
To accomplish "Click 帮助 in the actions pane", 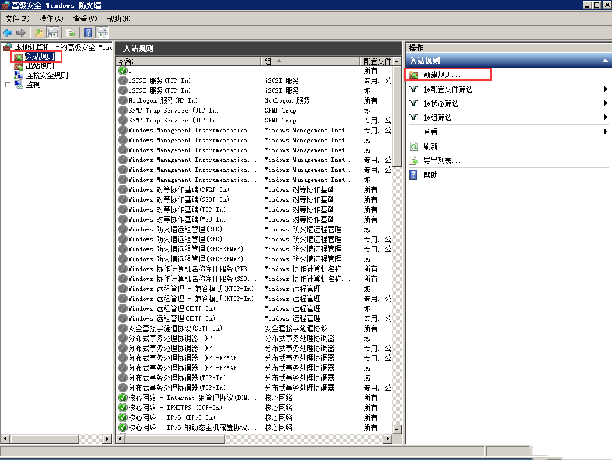I will pyautogui.click(x=430, y=175).
